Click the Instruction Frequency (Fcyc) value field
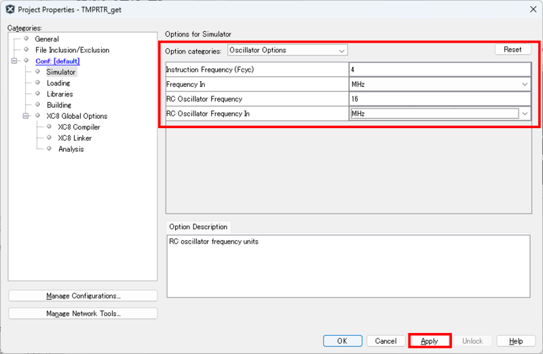The image size is (543, 354). [x=440, y=69]
